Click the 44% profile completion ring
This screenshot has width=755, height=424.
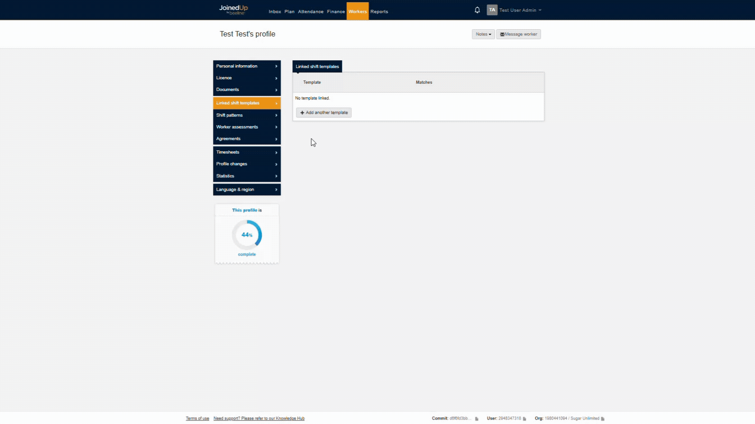(247, 235)
